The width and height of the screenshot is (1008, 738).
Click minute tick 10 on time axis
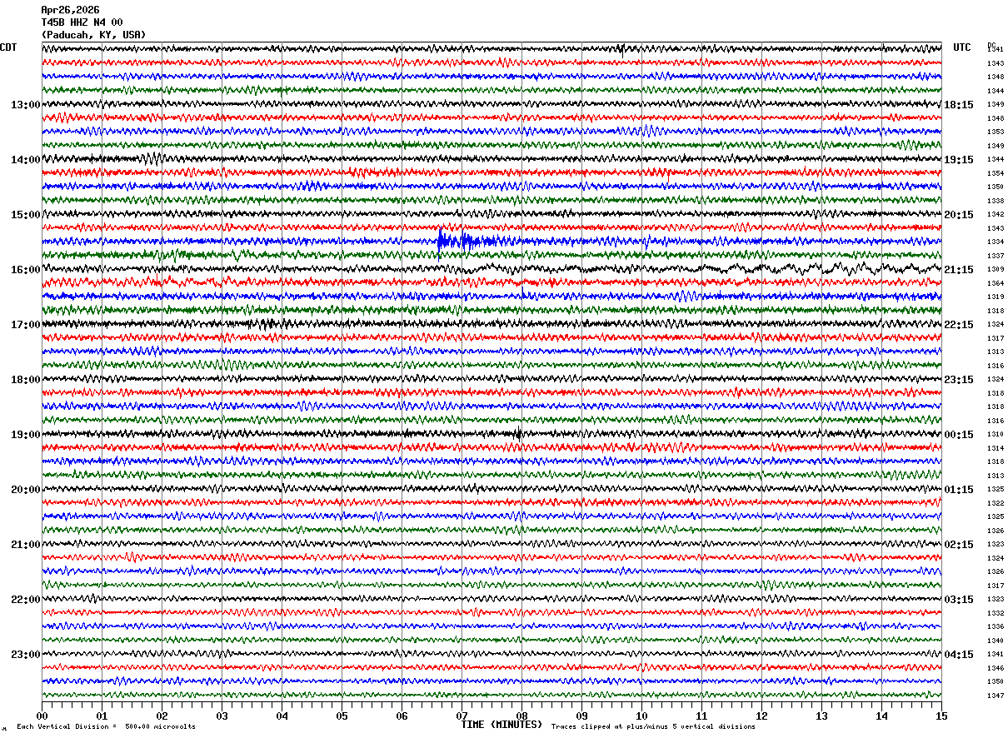(641, 716)
